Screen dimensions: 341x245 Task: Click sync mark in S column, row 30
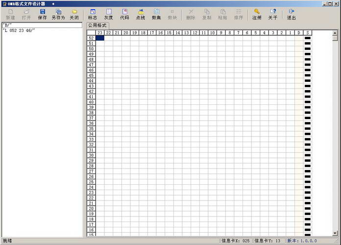click(x=308, y=155)
